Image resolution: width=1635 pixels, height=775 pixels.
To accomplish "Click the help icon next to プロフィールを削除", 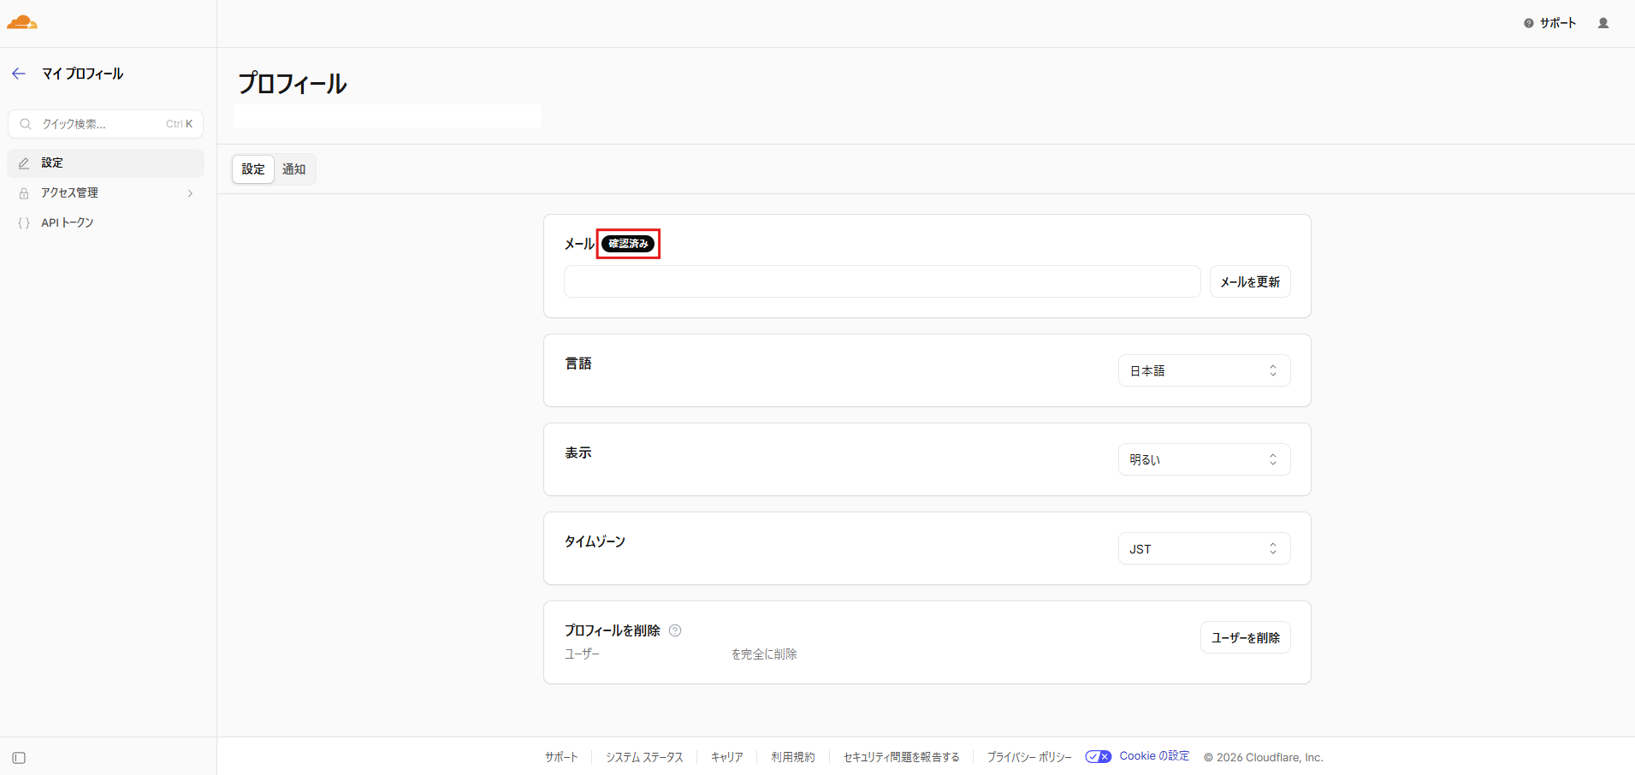I will click(x=675, y=630).
